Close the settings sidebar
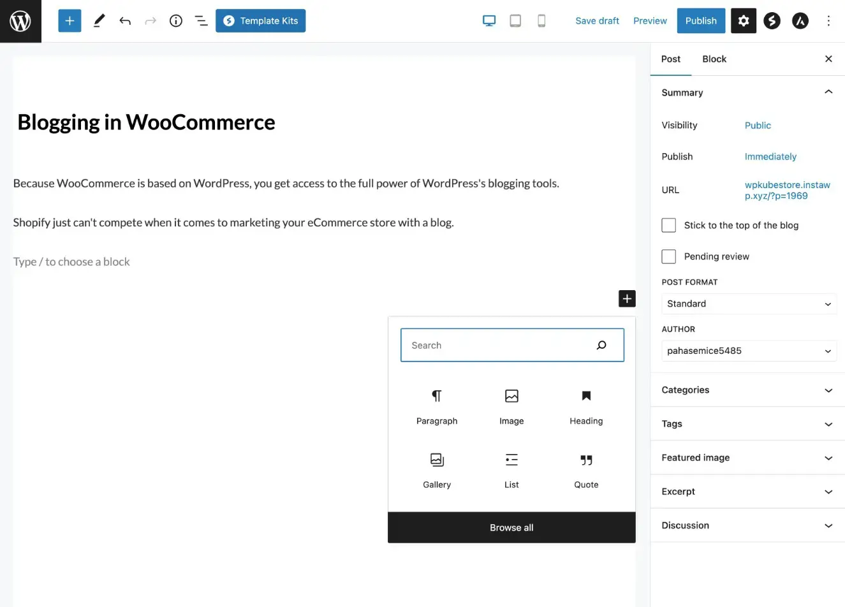This screenshot has height=607, width=845. [x=828, y=59]
